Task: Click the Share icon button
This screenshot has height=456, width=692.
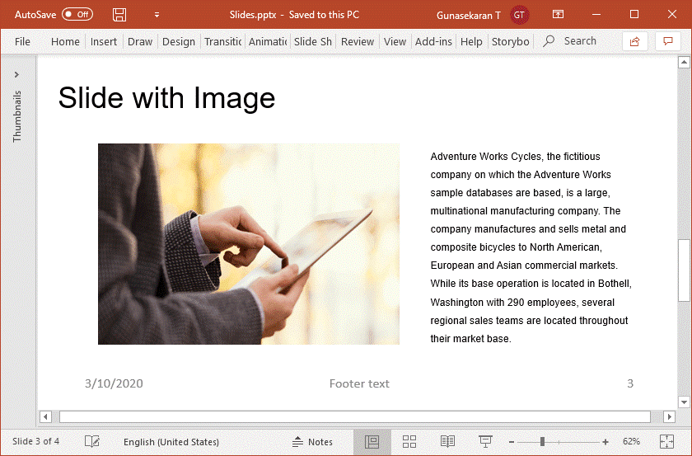Action: pos(634,41)
